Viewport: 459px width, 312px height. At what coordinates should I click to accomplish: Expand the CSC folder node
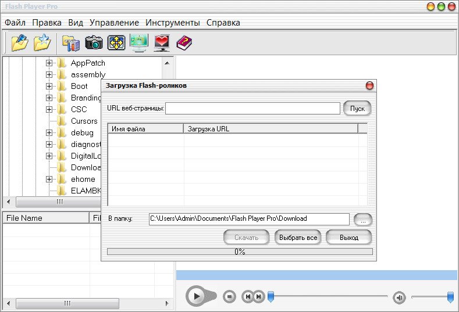pyautogui.click(x=49, y=109)
